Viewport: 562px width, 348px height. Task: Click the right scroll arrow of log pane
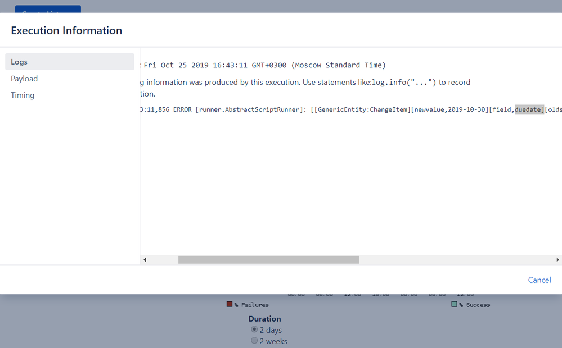(557, 260)
